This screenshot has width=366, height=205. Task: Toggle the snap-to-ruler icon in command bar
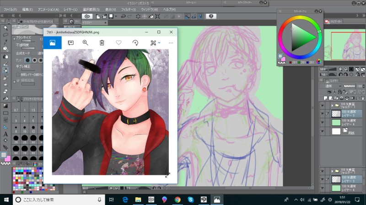(187, 16)
